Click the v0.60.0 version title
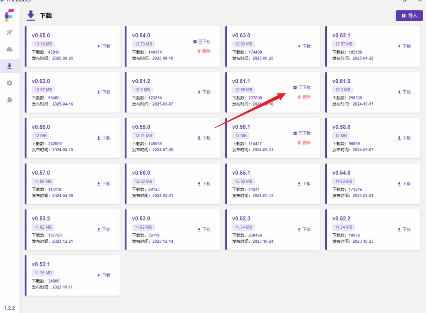426x313 pixels. pyautogui.click(x=41, y=127)
